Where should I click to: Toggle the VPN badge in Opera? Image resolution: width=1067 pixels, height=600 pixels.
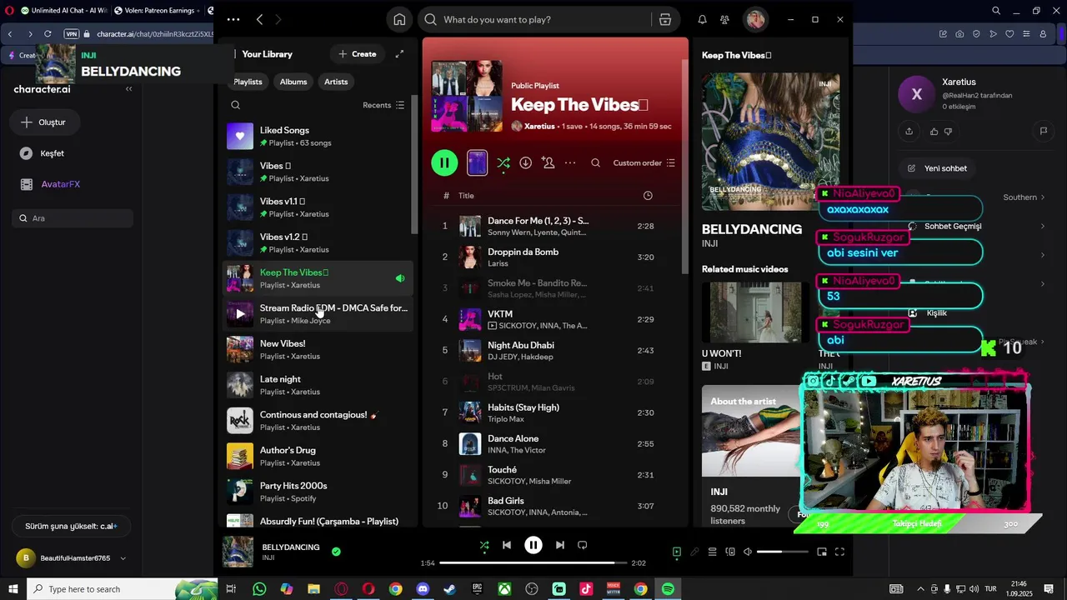72,34
